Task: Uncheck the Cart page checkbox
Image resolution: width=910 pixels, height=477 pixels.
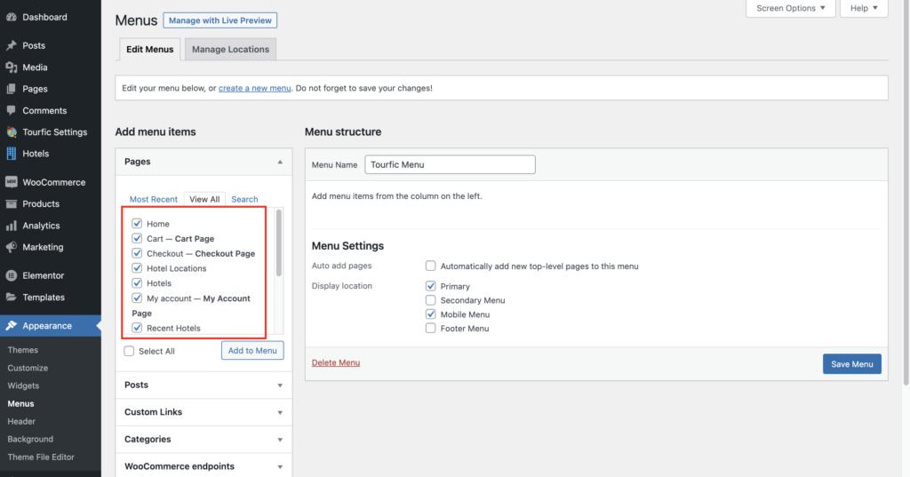Action: pos(137,238)
